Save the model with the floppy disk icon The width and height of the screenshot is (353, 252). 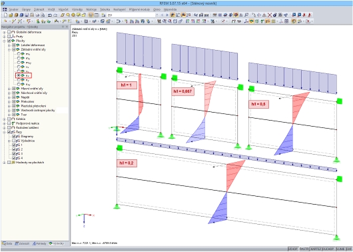(27, 15)
